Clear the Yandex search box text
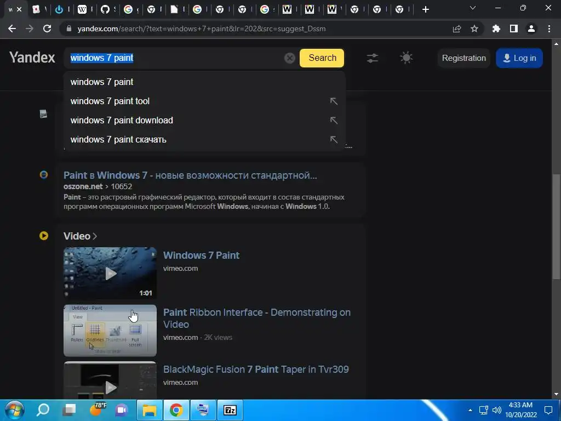Image resolution: width=561 pixels, height=421 pixels. tap(289, 58)
